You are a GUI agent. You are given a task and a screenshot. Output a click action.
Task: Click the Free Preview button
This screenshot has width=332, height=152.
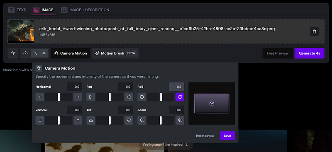(278, 53)
